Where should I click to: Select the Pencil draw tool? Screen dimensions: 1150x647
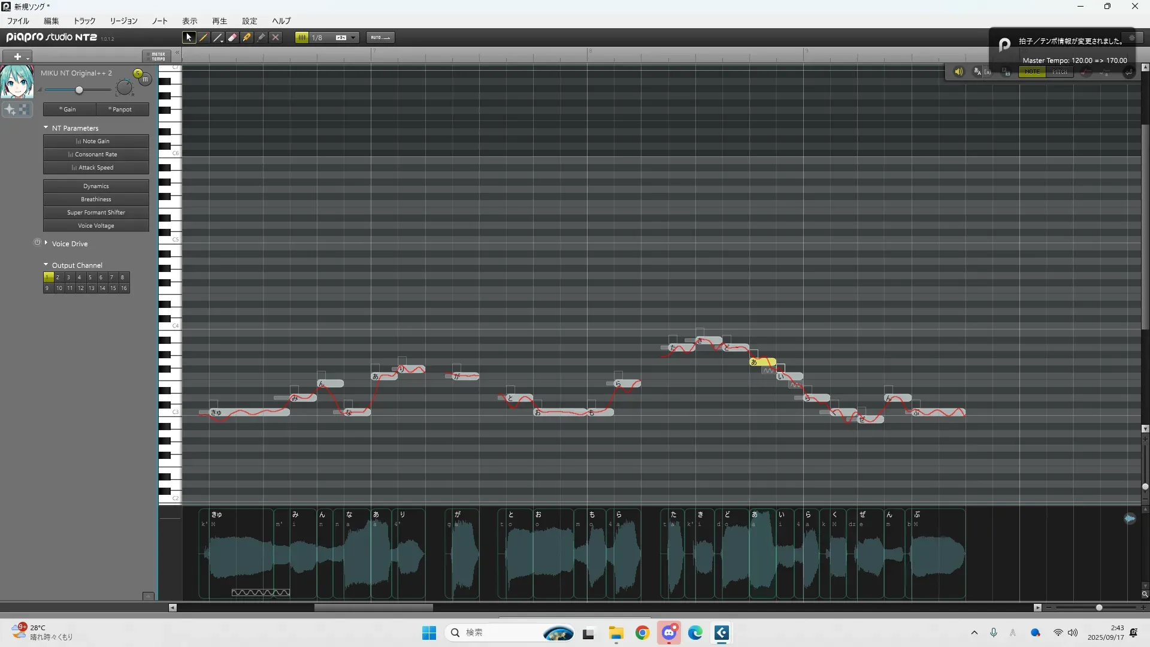(x=204, y=38)
